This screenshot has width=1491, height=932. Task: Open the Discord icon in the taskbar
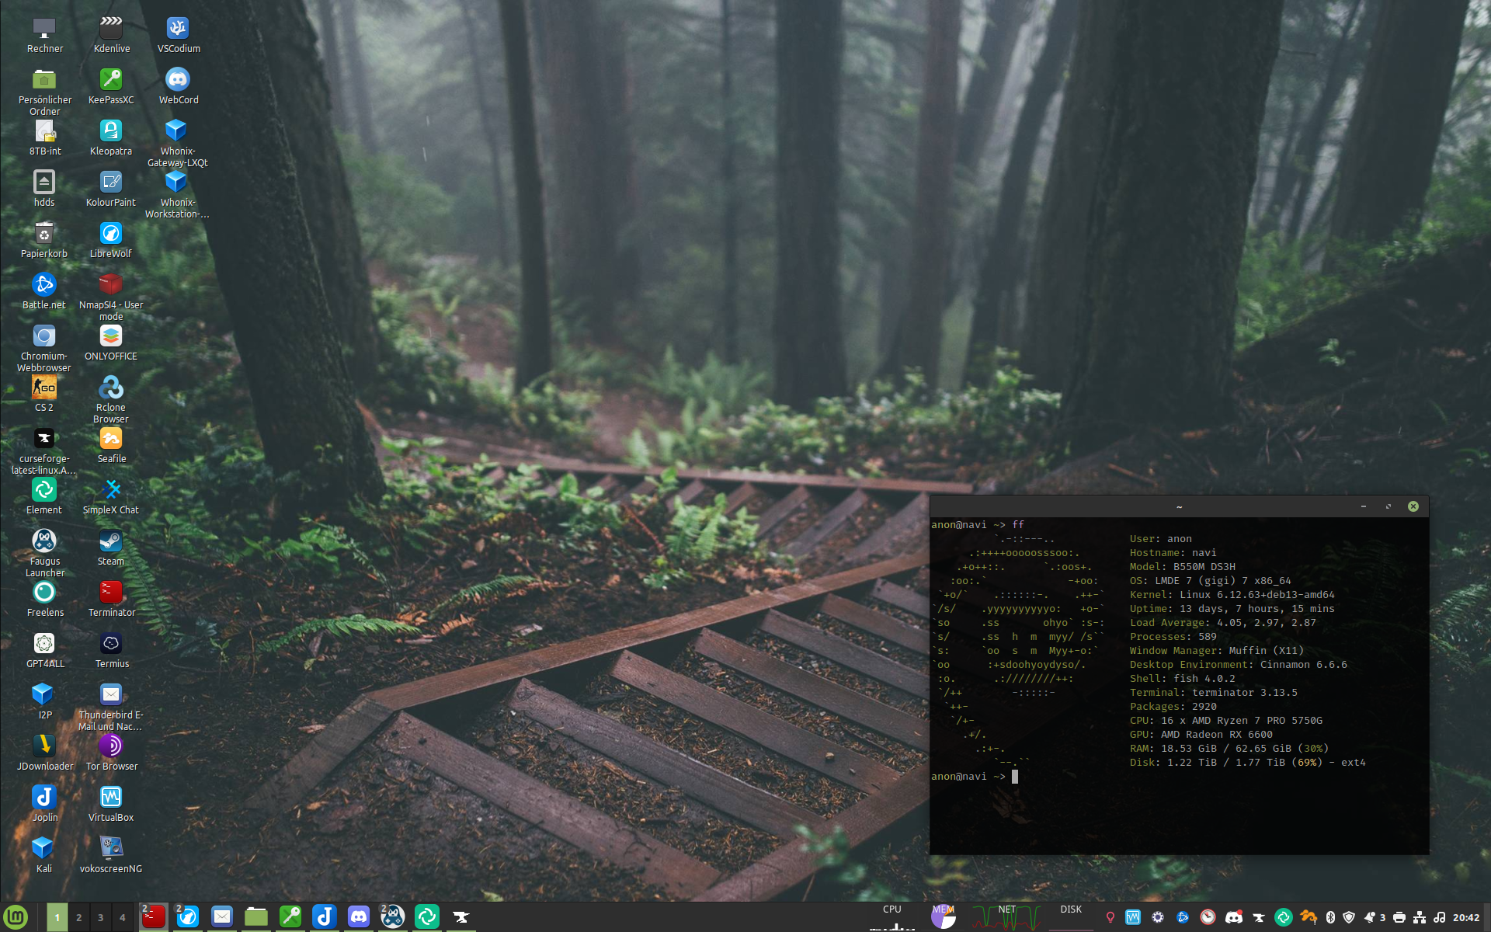click(x=359, y=917)
